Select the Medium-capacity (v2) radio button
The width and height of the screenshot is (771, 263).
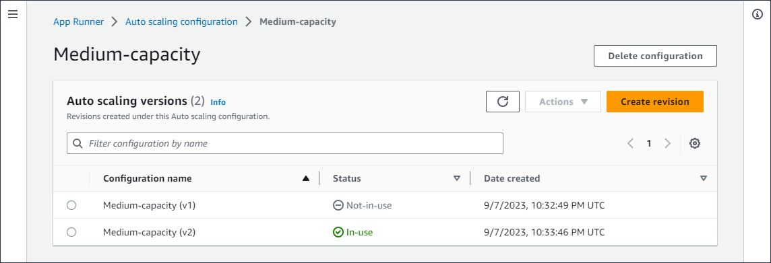coord(71,232)
